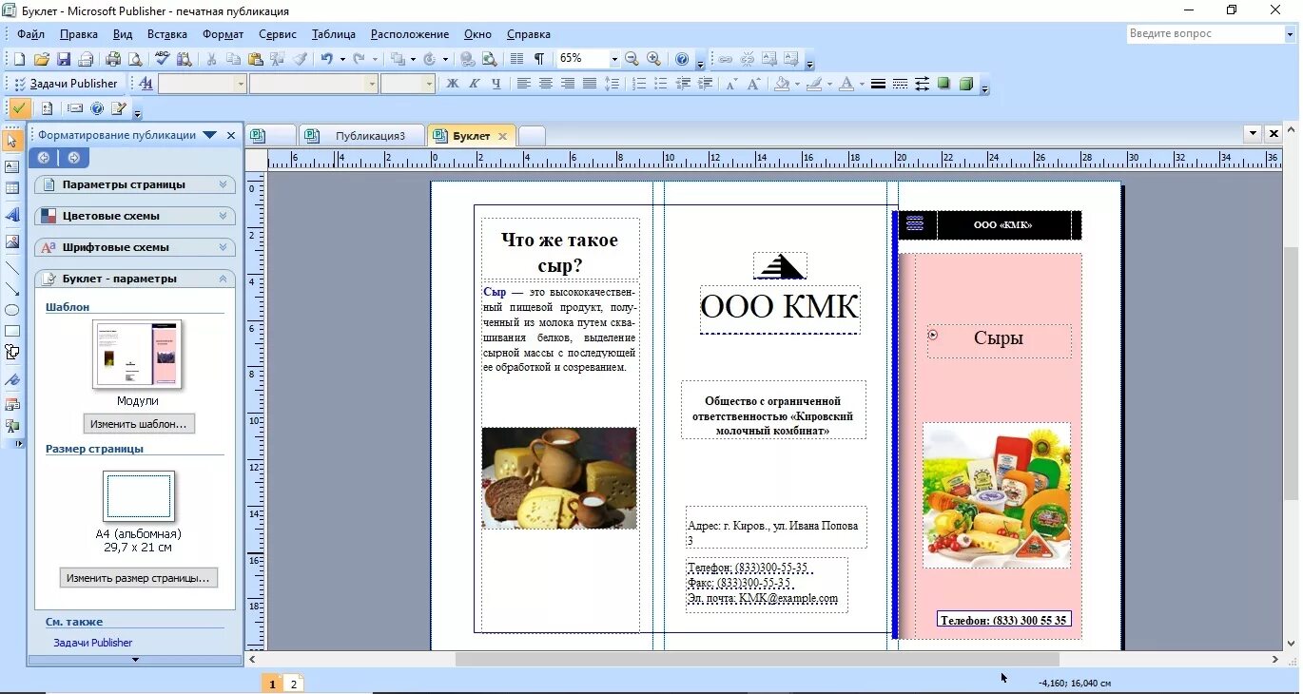Select the Rectangle drawing tool
Screen dimensions: 1303x694
coord(11,331)
